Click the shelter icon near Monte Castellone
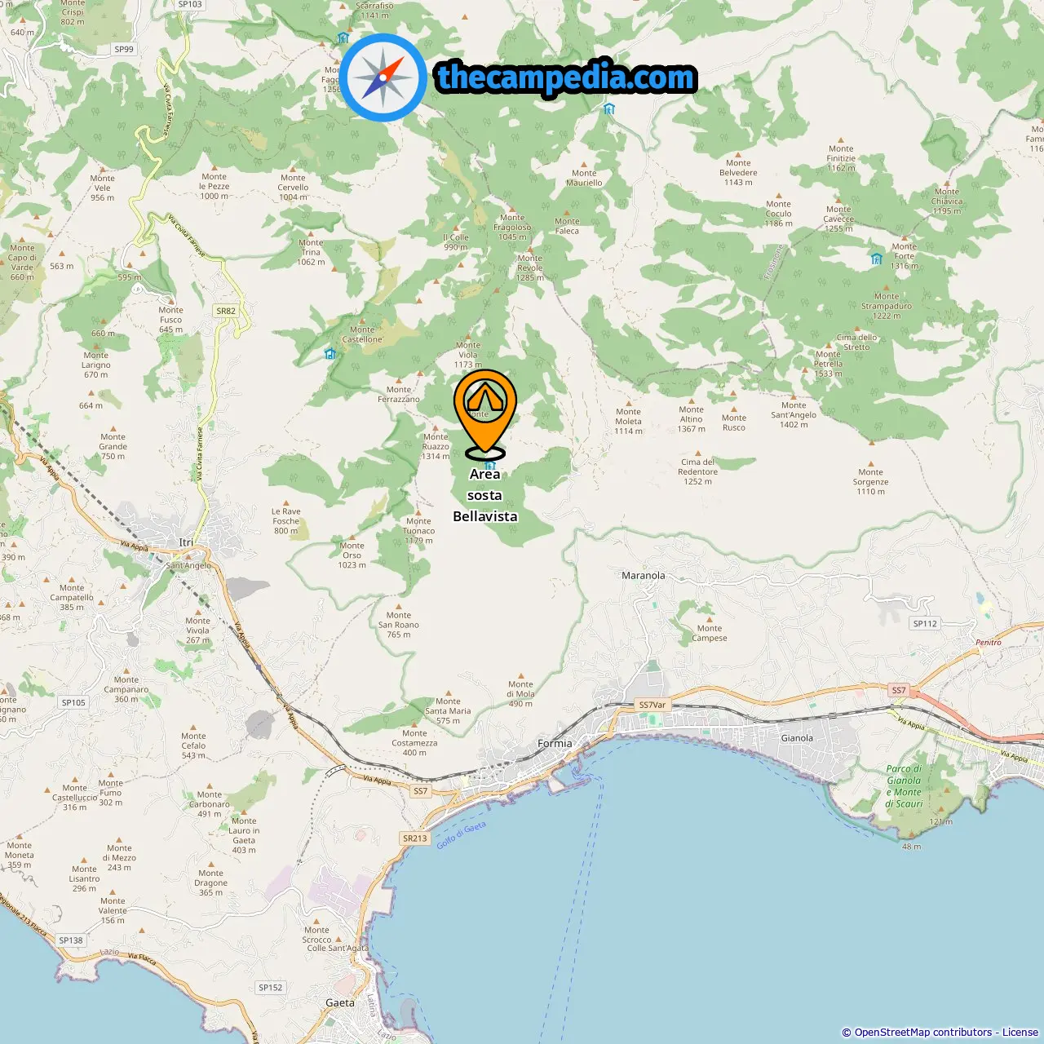This screenshot has width=1044, height=1044. (x=330, y=353)
